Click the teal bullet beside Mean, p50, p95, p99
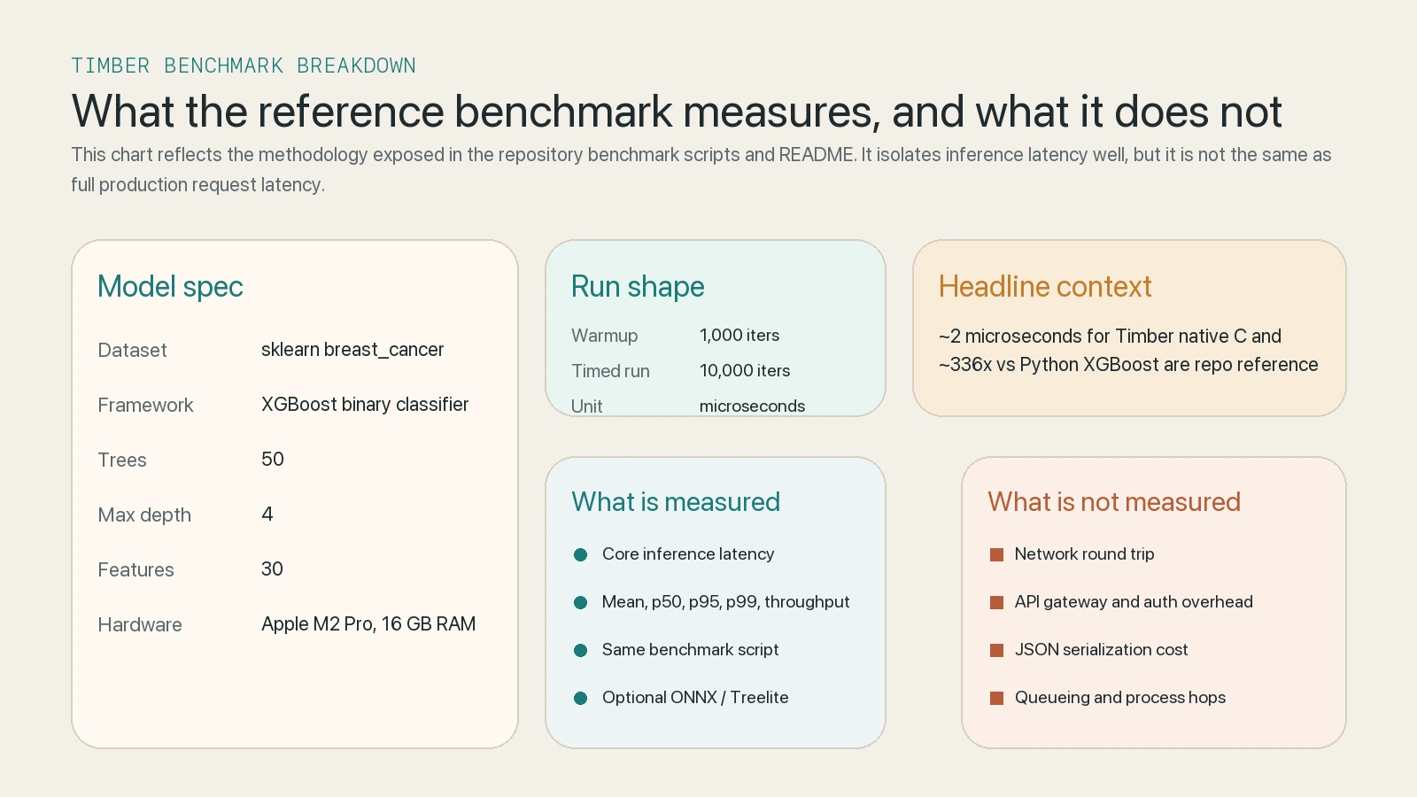This screenshot has height=797, width=1417. point(581,602)
